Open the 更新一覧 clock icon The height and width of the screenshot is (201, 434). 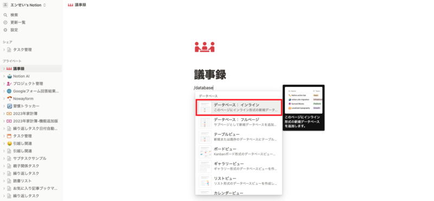5,22
